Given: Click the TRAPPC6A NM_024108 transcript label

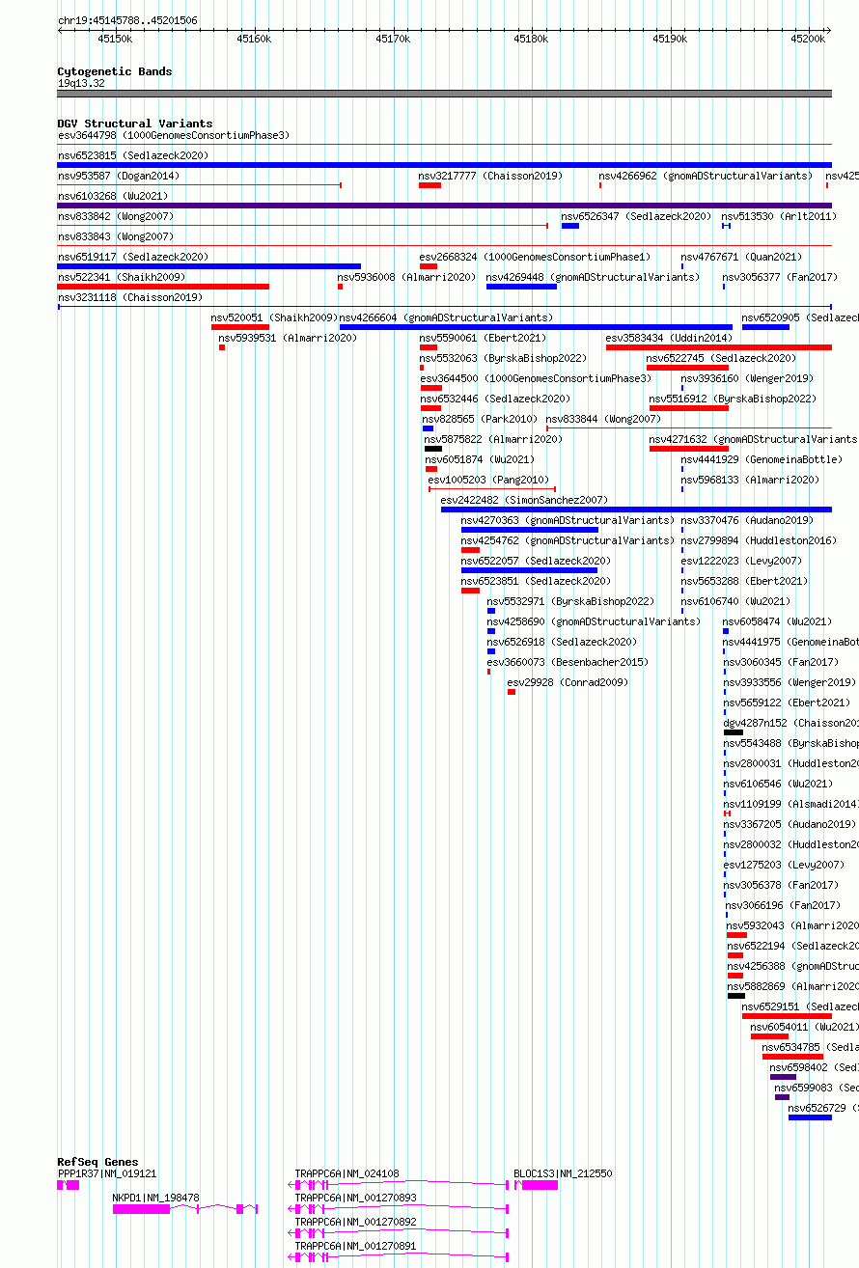Looking at the screenshot, I should pos(346,1173).
